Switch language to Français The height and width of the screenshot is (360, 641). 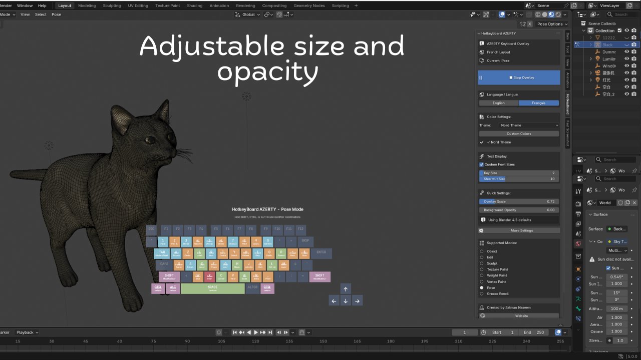click(x=539, y=102)
